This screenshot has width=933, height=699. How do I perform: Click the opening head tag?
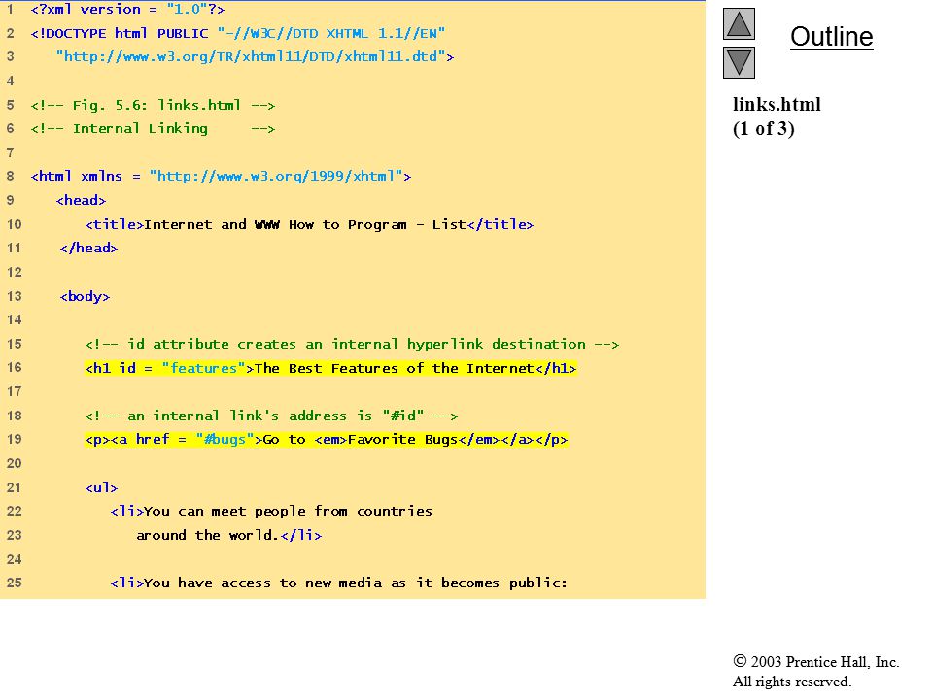pyautogui.click(x=81, y=200)
